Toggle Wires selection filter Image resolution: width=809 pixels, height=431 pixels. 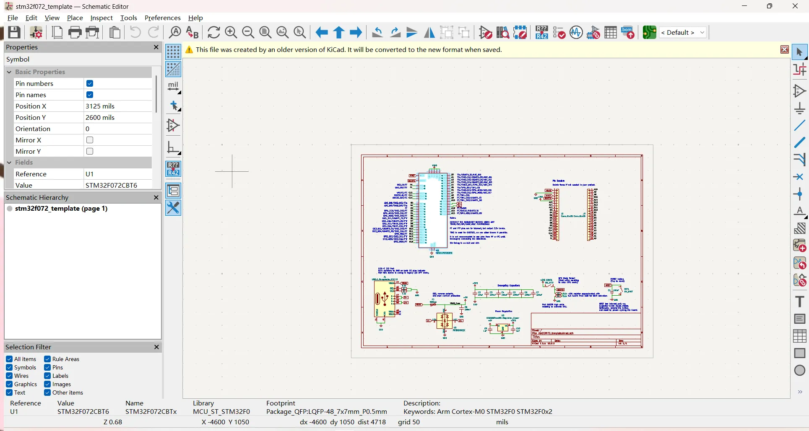[9, 376]
